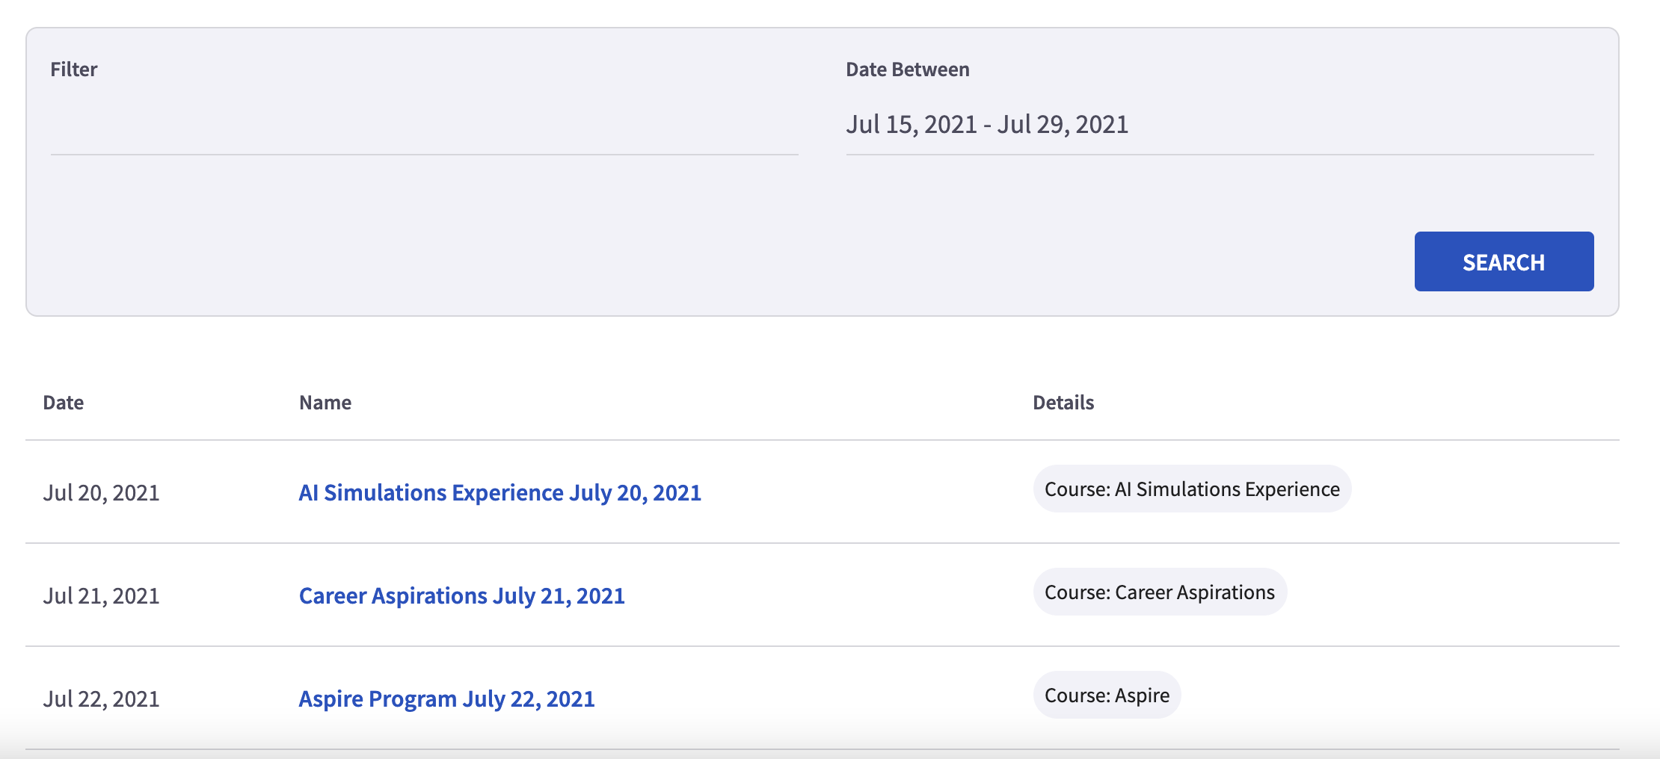
Task: Select the Course: Aspire chip
Action: point(1107,696)
